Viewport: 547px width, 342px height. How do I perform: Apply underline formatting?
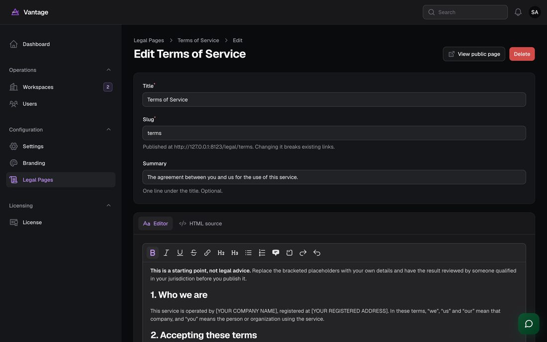point(180,253)
